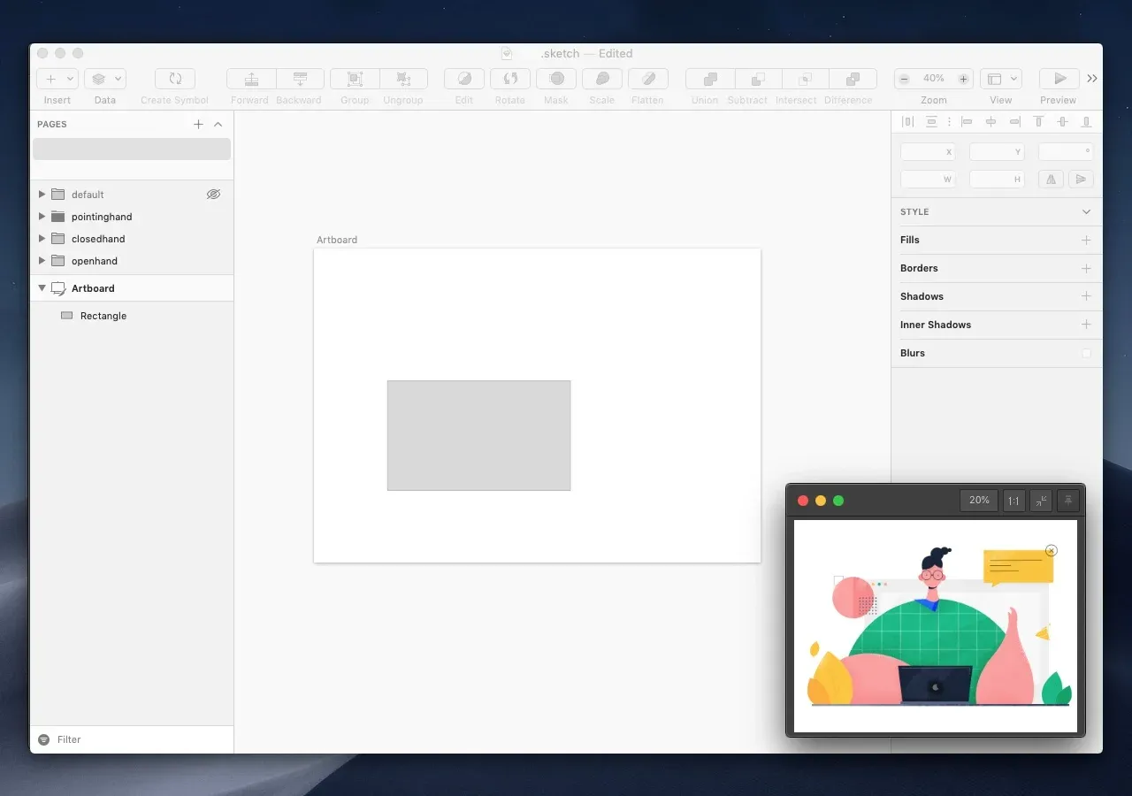Select the openhand layer name
Image resolution: width=1132 pixels, height=796 pixels.
(95, 261)
